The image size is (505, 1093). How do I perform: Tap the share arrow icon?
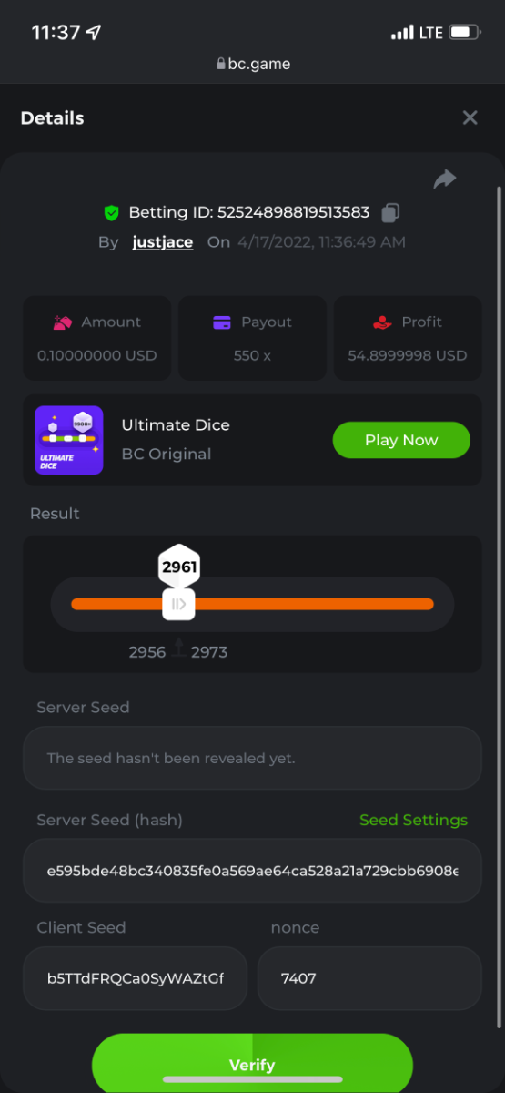(x=445, y=179)
